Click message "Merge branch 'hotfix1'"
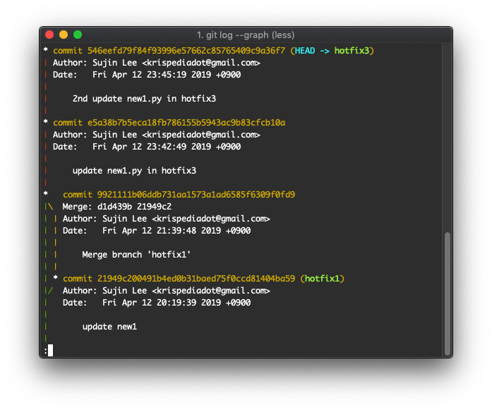This screenshot has height=410, width=492. (136, 255)
